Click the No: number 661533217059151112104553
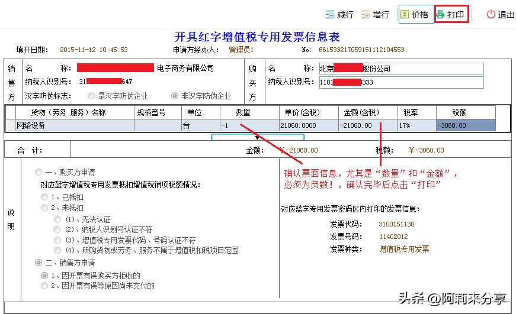This screenshot has width=516, height=314. [x=361, y=50]
